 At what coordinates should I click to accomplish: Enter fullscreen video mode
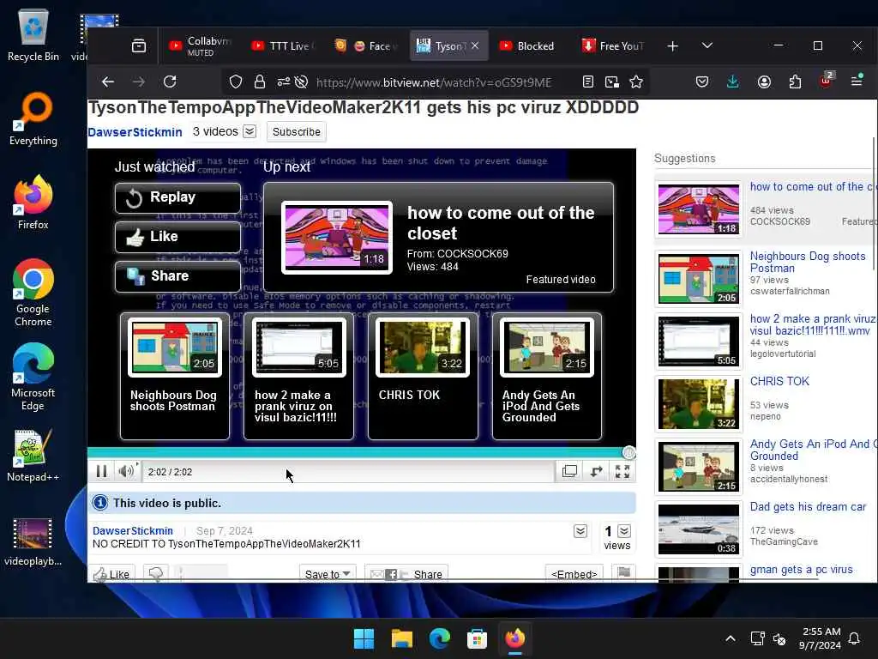point(622,471)
